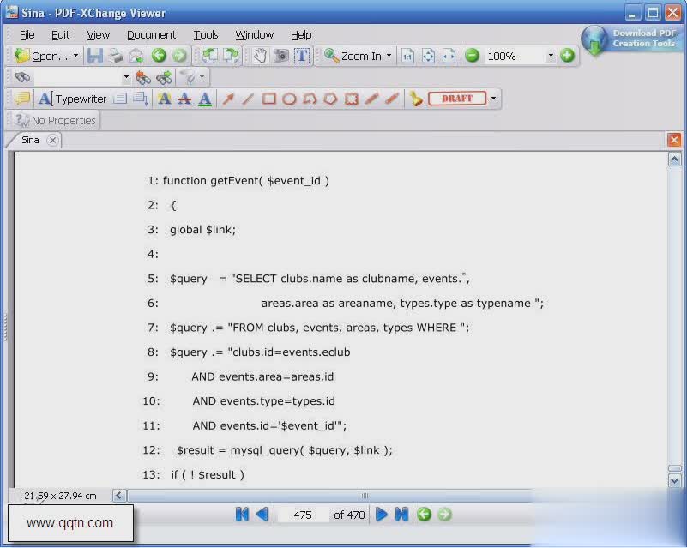Select the Text Select tool
The width and height of the screenshot is (687, 548).
[x=302, y=56]
